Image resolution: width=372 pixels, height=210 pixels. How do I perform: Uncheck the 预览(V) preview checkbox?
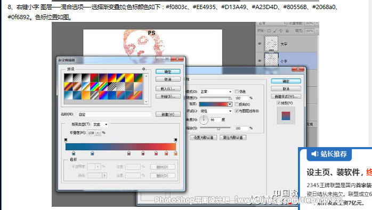point(279,103)
